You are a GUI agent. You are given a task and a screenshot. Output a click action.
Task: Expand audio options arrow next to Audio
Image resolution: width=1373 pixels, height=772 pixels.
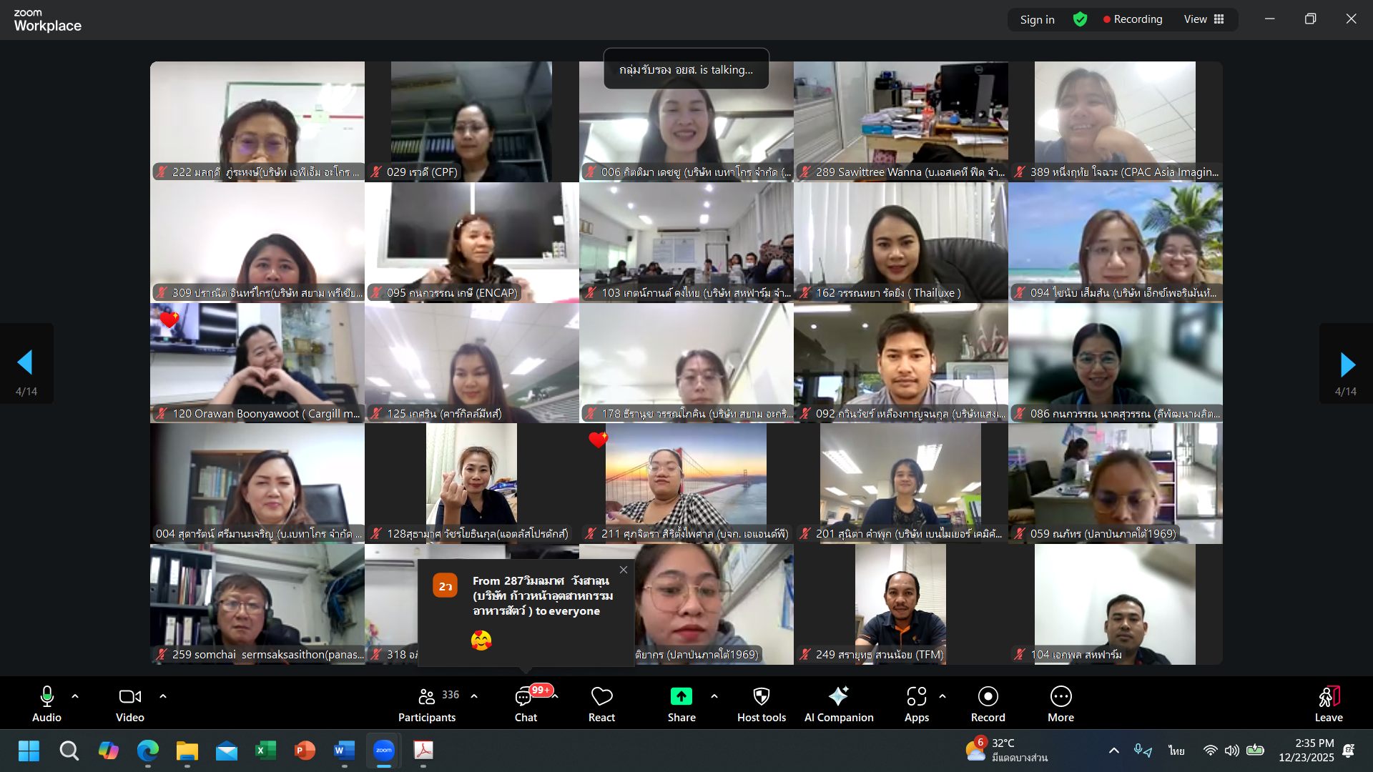[75, 696]
